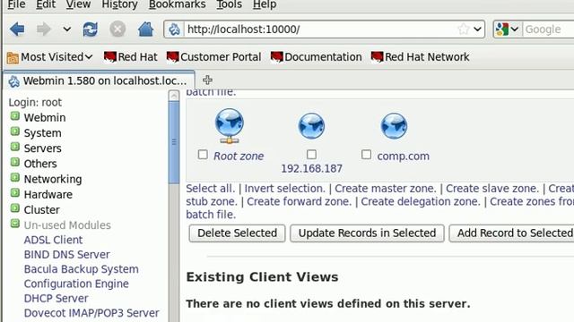Click Add Record to Selected button
Image resolution: width=574 pixels, height=322 pixels.
512,233
